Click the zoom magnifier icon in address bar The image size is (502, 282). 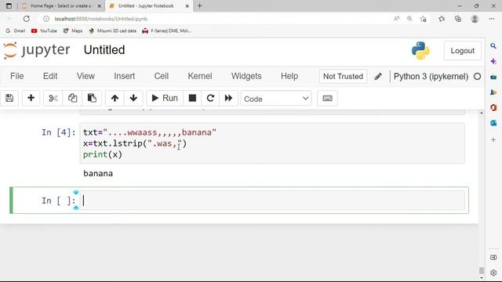(x=409, y=19)
